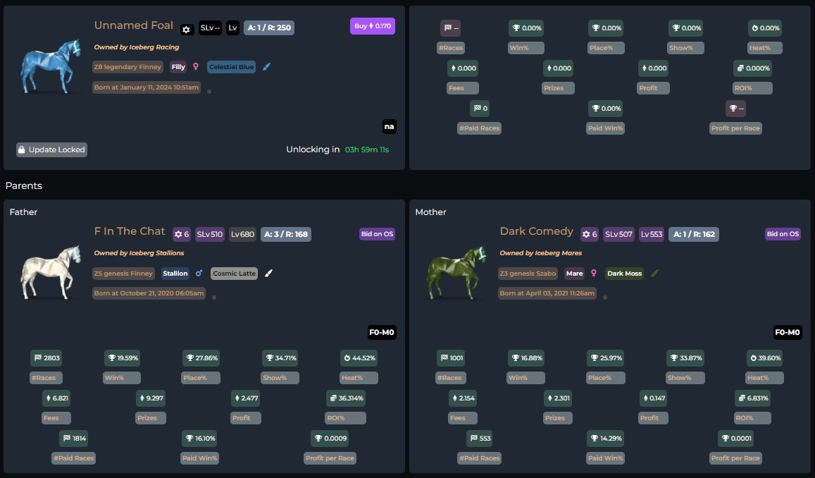The image size is (815, 478).
Task: Click the 44.52% heat flame stat
Action: (x=359, y=358)
